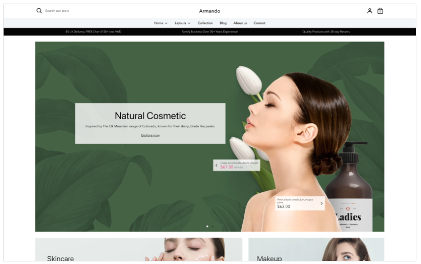Expand the Home menu dropdown
Viewport: 421px width, 264px height.
pos(160,23)
